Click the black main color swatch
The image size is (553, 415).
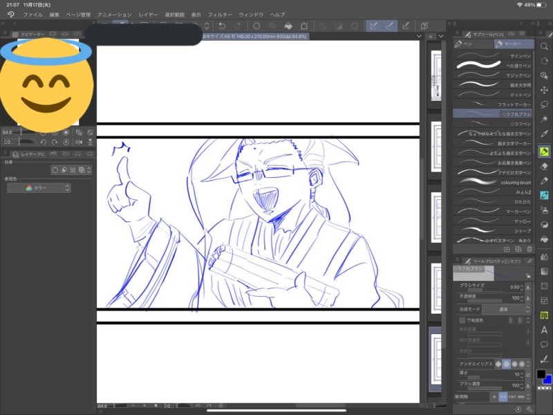[x=541, y=374]
